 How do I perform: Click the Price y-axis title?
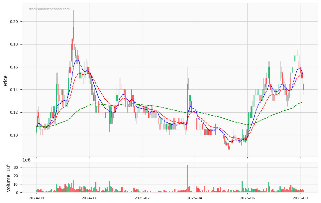pos(6,81)
